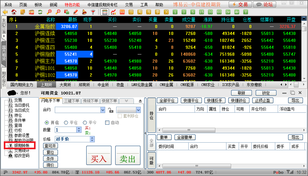Click the home icon in the toolbar
This screenshot has width=308, height=176.
coord(14,12)
